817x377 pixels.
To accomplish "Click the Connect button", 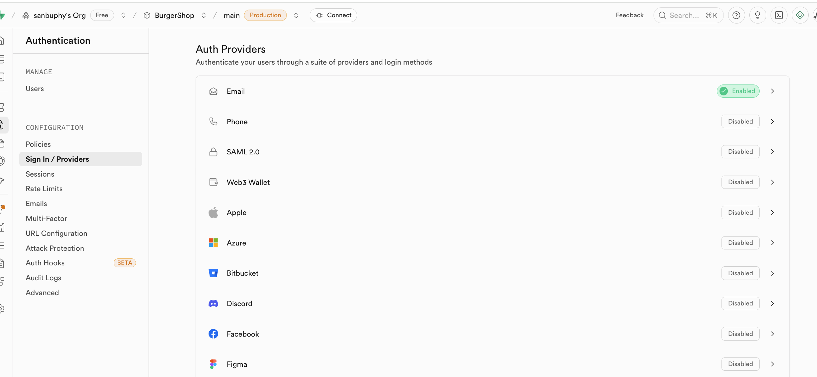I will click(333, 15).
